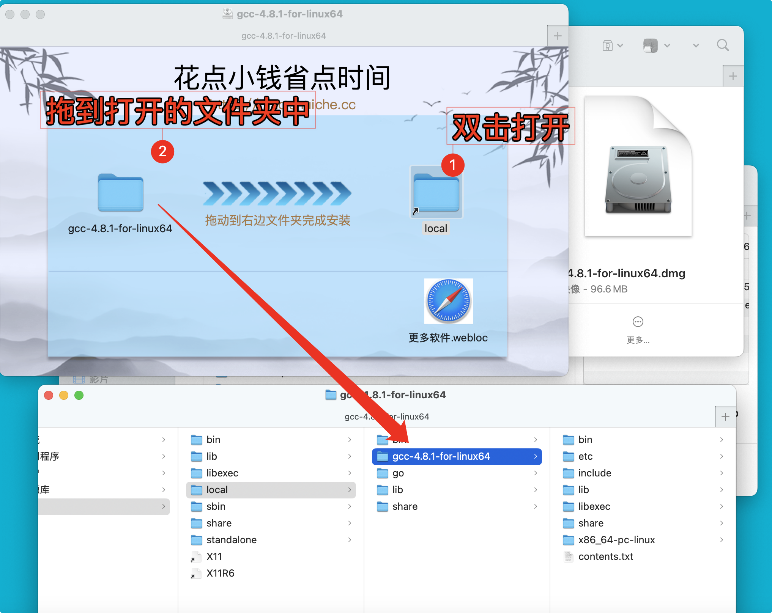The height and width of the screenshot is (613, 772).
Task: Open the local folder alias icon
Action: pos(436,193)
